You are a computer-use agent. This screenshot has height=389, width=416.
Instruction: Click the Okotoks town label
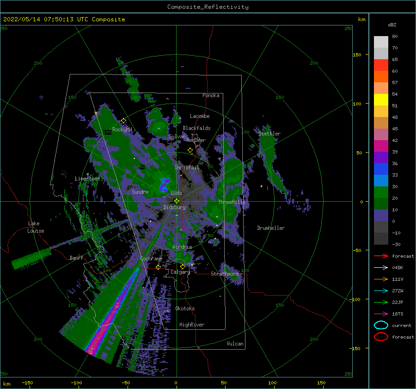pos(185,309)
